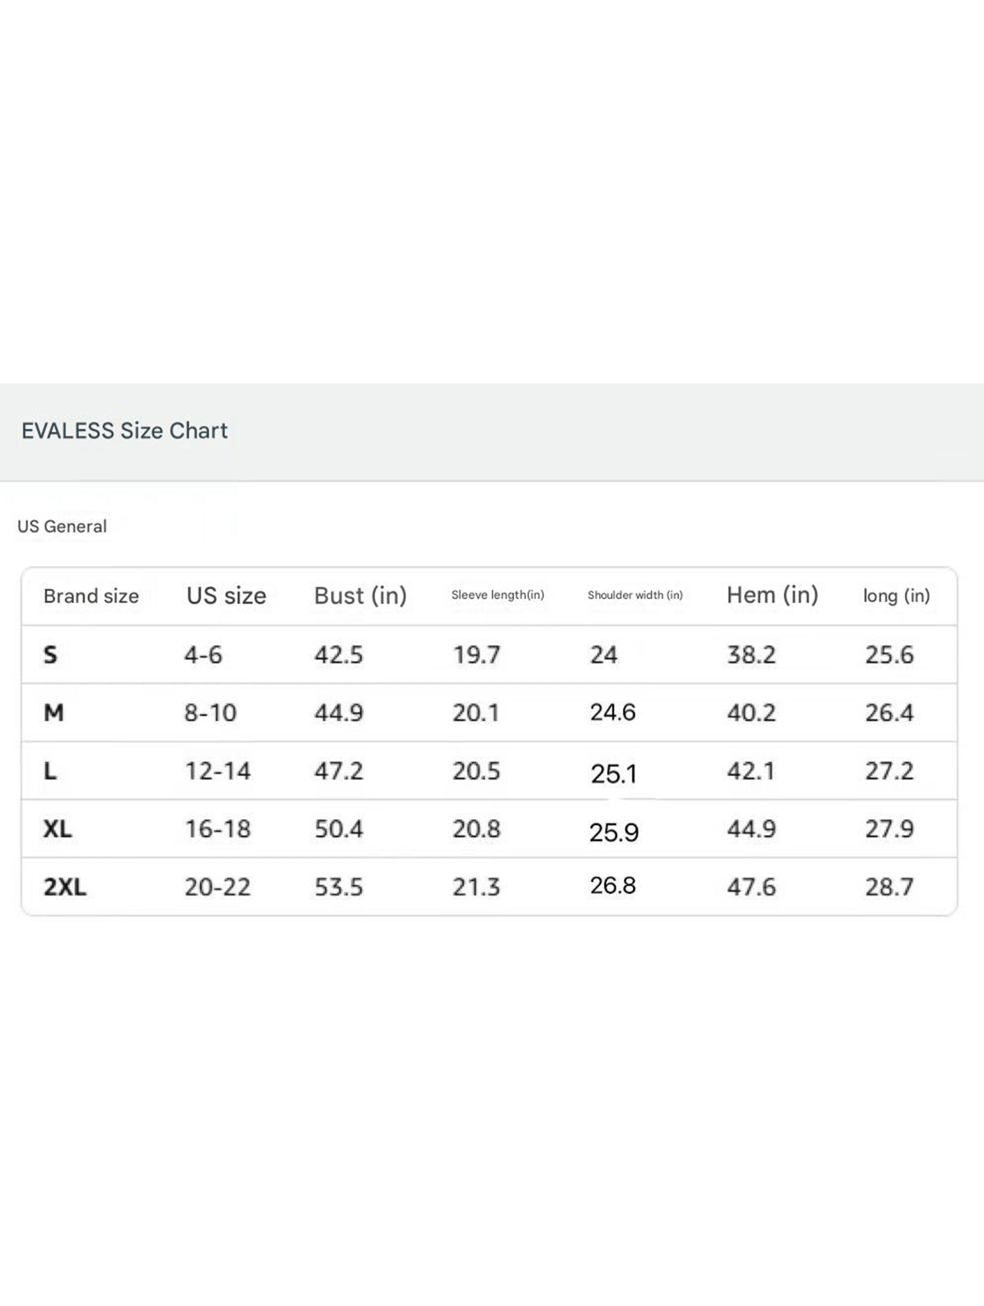Select the M brand size row

coord(489,712)
